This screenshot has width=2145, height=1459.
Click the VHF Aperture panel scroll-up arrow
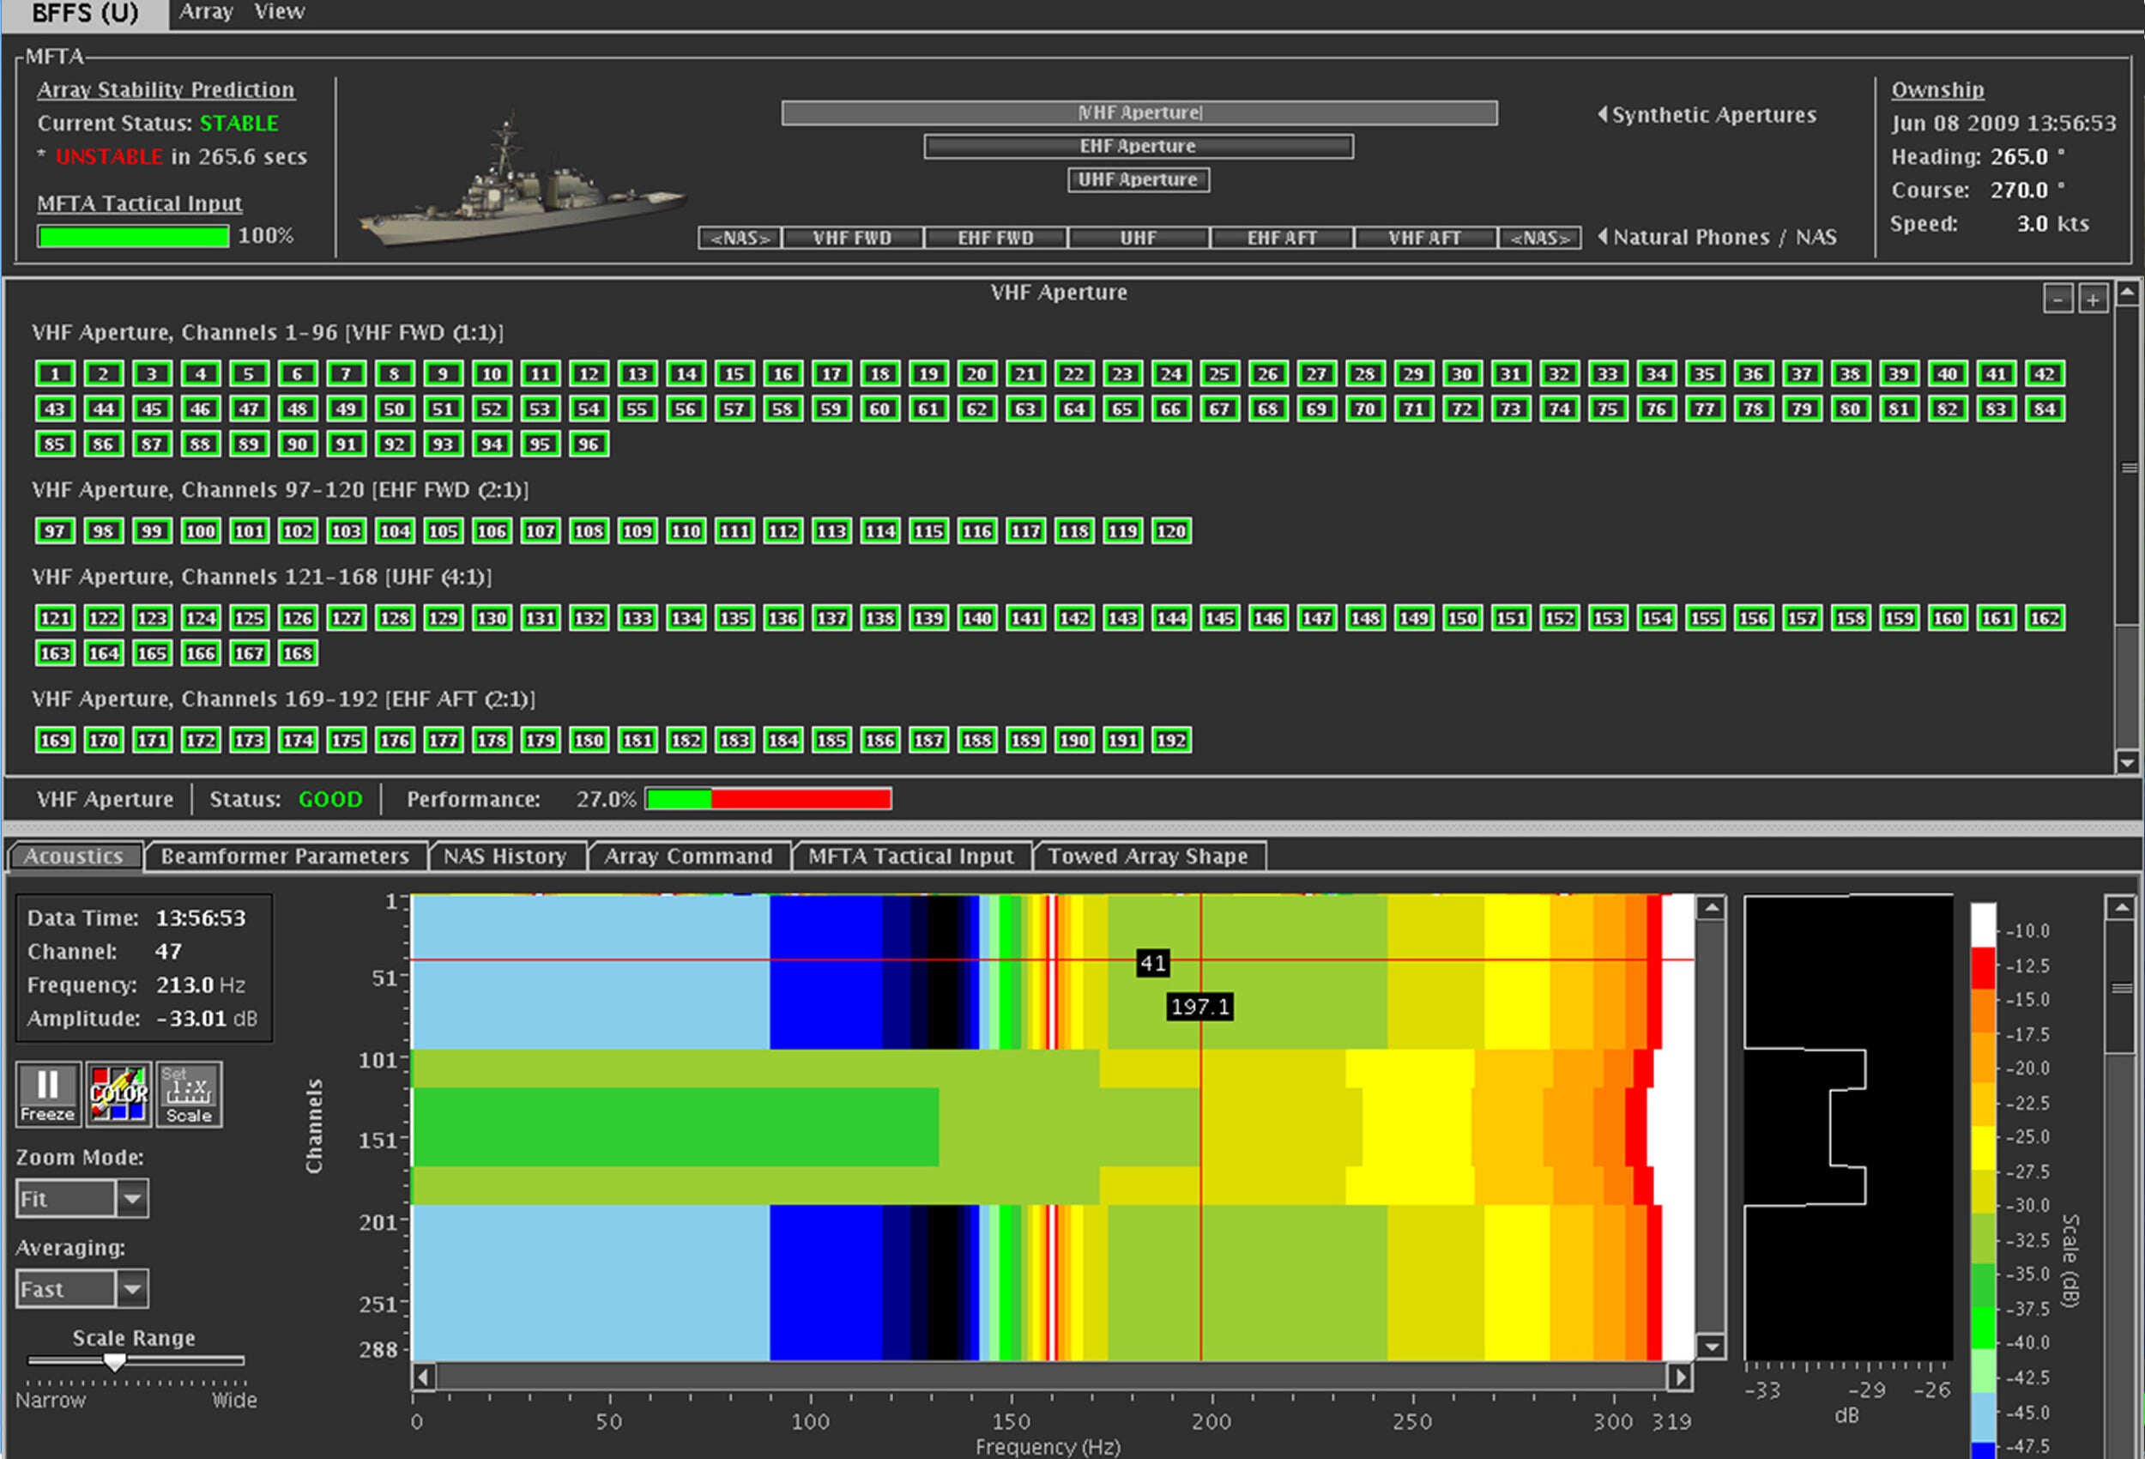tap(2126, 294)
